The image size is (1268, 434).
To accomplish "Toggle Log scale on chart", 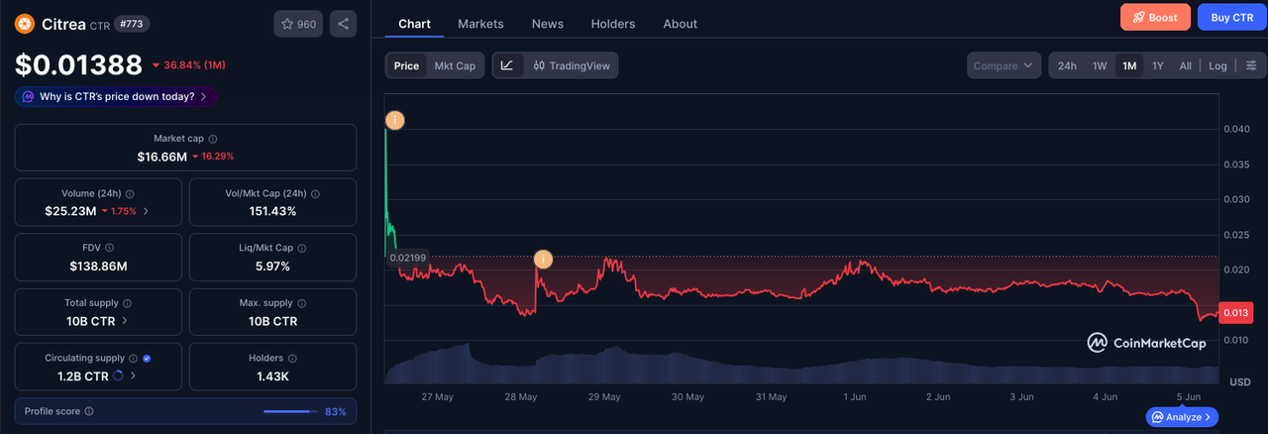I will pyautogui.click(x=1217, y=65).
